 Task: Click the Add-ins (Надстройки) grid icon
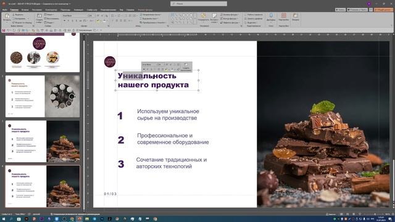[x=284, y=15]
